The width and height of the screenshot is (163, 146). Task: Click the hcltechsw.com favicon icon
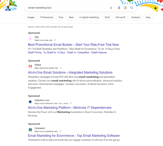coord(30,102)
